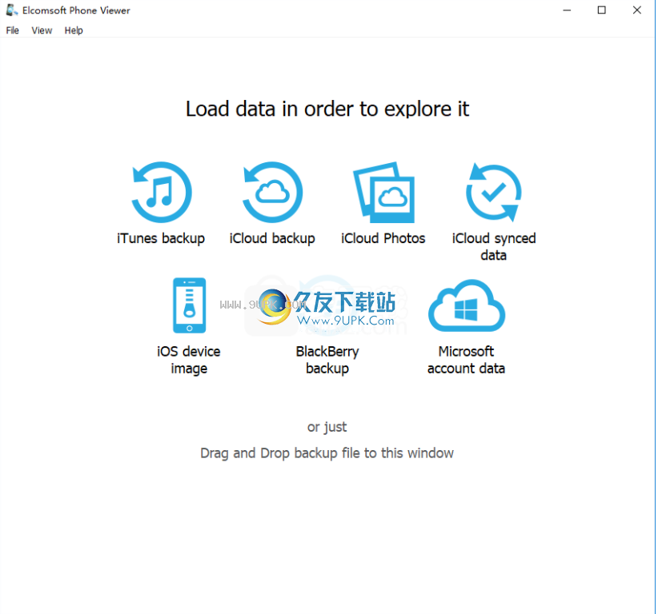
Task: Click 'Load data in order to explore it' heading
Action: point(327,109)
